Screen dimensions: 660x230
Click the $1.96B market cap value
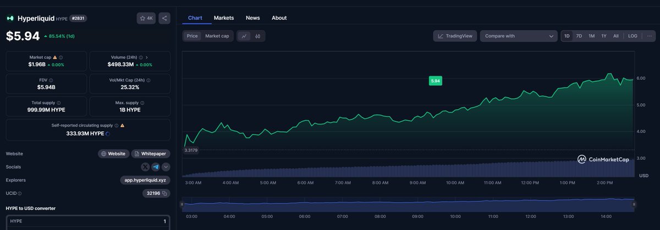37,64
